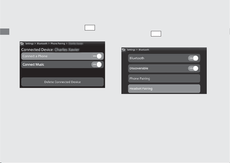Select the Connected Device heading text

pyautogui.click(x=37, y=50)
